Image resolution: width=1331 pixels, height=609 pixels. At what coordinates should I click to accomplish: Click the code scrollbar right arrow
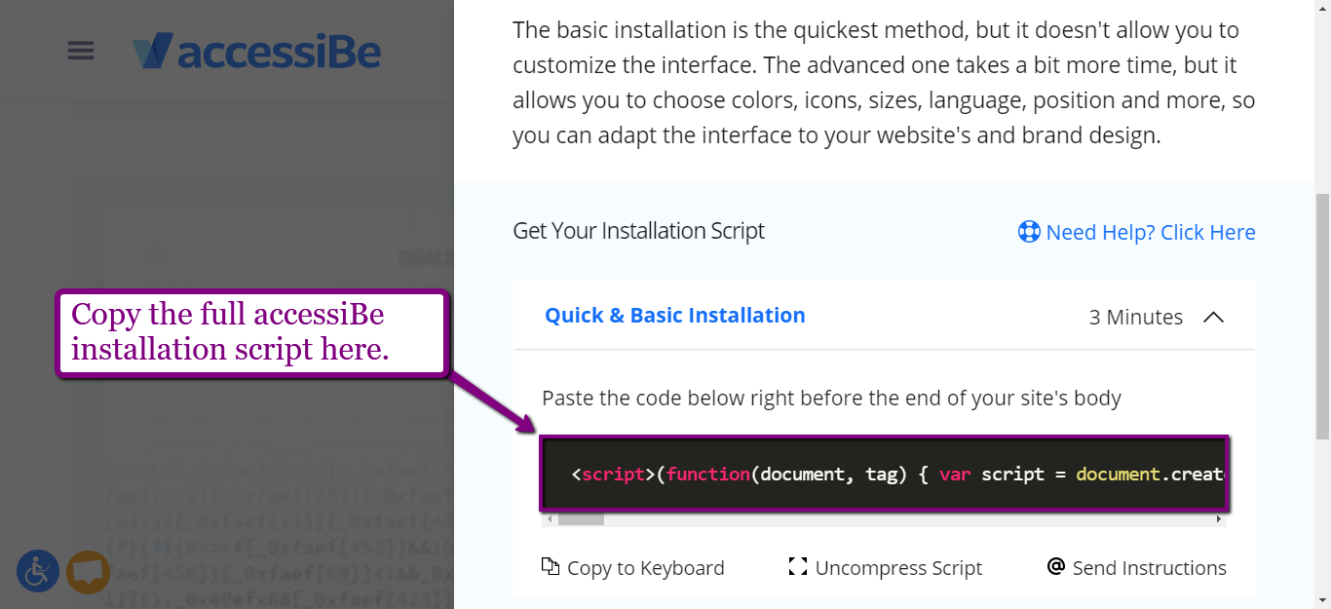1219,519
